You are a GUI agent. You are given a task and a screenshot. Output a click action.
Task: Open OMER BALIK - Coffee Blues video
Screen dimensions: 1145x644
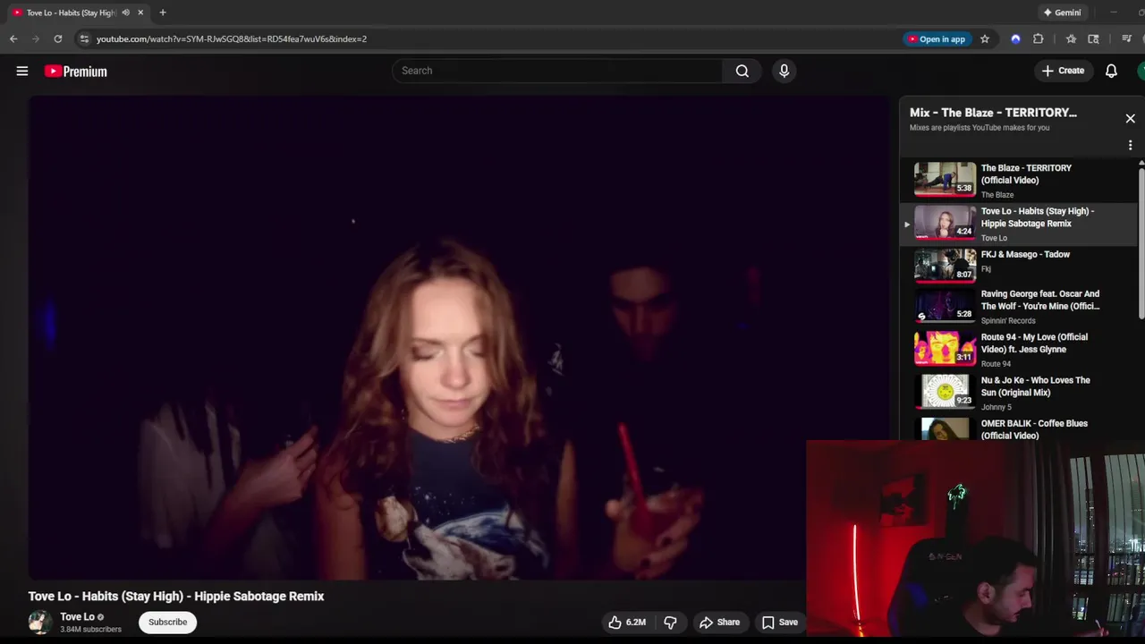coord(1034,429)
